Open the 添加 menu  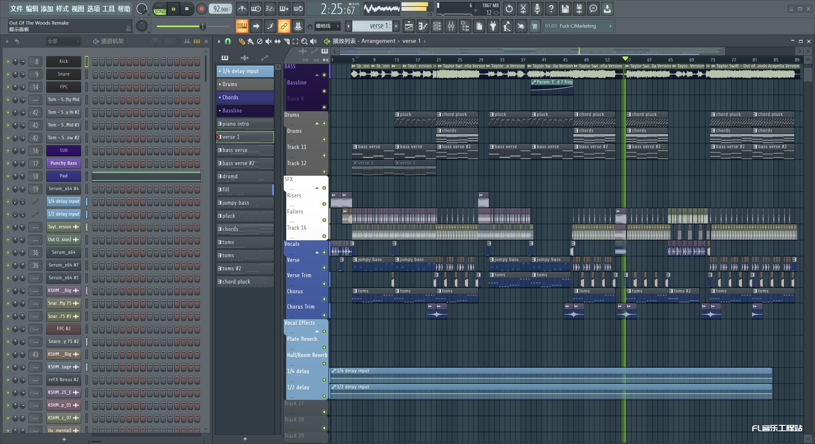click(x=47, y=8)
